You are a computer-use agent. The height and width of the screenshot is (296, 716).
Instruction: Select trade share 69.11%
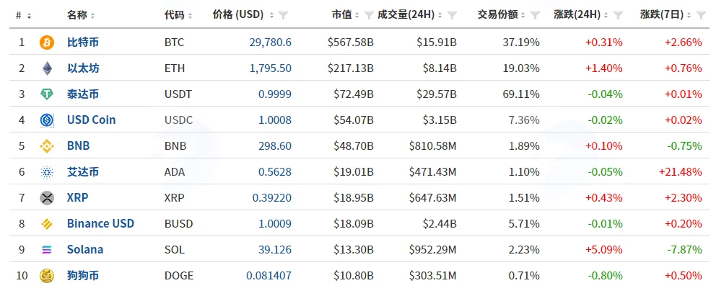pyautogui.click(x=521, y=95)
